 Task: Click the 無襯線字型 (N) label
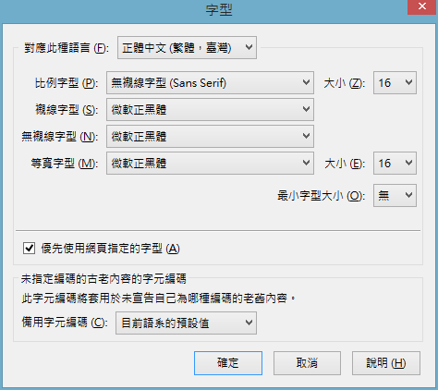click(x=59, y=137)
